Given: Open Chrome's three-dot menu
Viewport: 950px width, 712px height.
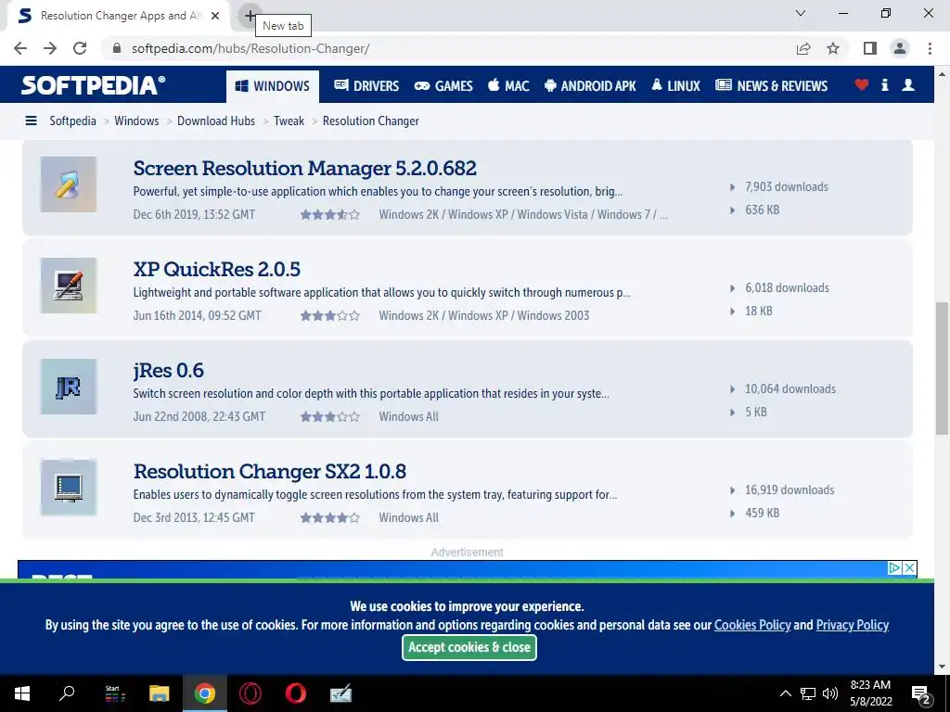Looking at the screenshot, I should coord(930,48).
